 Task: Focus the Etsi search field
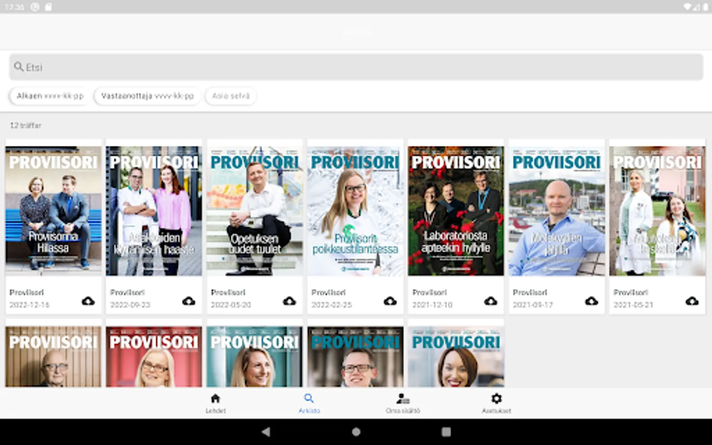(x=356, y=67)
